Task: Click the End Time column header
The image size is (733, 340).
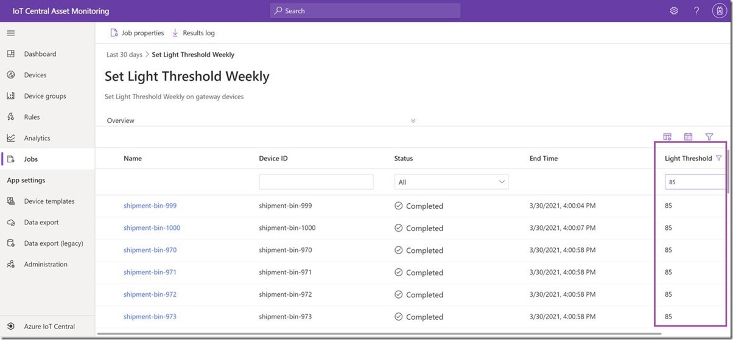Action: 544,158
